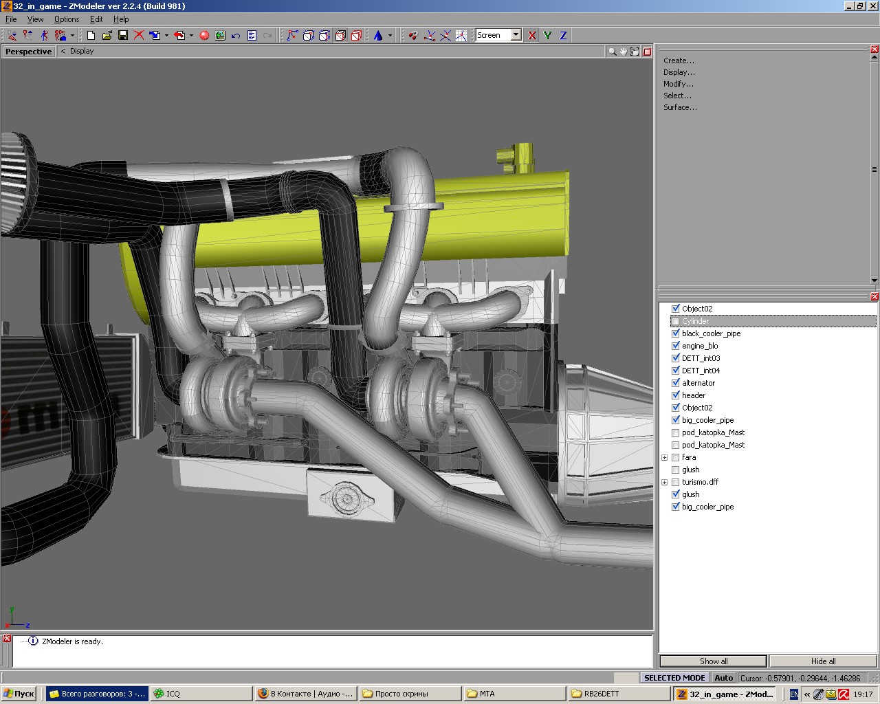Open a file with the folder icon
The height and width of the screenshot is (704, 880).
pyautogui.click(x=107, y=35)
